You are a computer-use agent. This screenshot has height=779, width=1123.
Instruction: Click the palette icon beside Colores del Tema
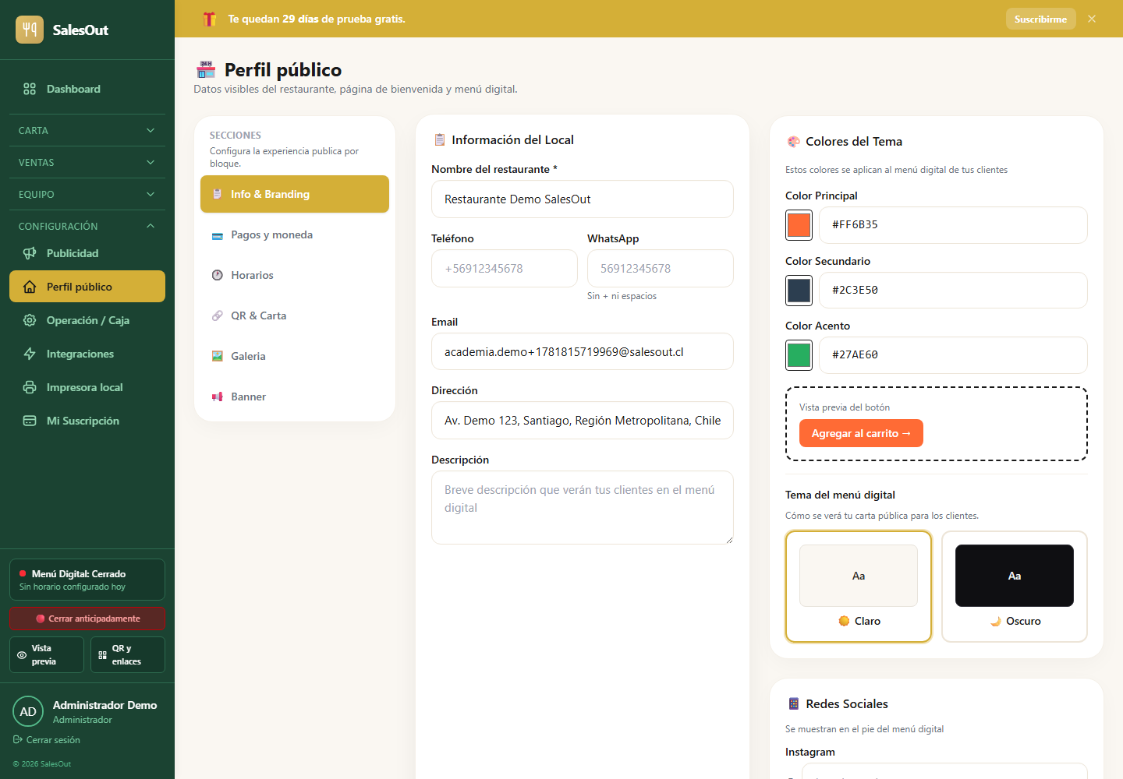[794, 142]
